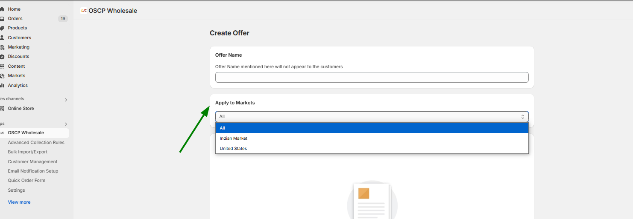Click the Products tag icon
This screenshot has width=633, height=219.
pos(2,28)
